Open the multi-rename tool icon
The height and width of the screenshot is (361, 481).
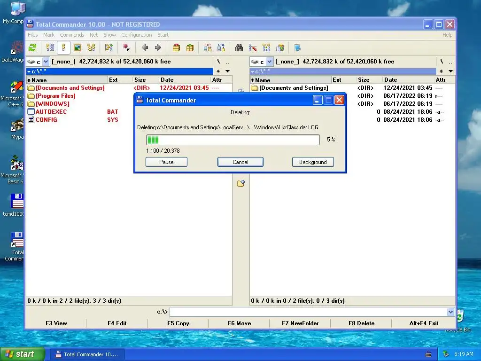pyautogui.click(x=252, y=47)
